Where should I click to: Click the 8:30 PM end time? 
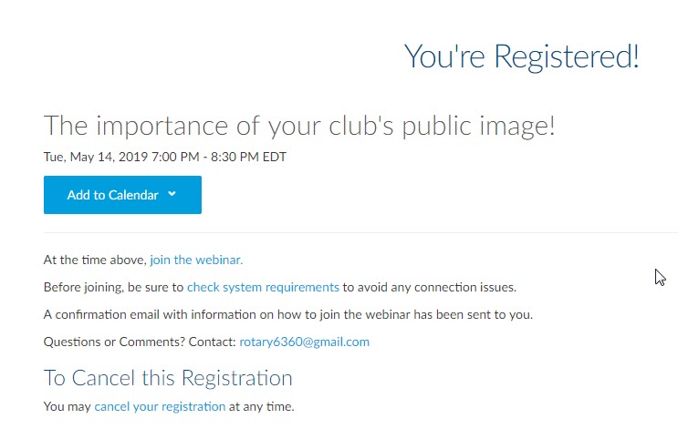click(235, 157)
